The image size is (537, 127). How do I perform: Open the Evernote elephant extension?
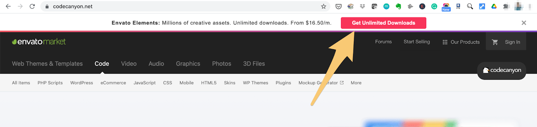click(398, 6)
